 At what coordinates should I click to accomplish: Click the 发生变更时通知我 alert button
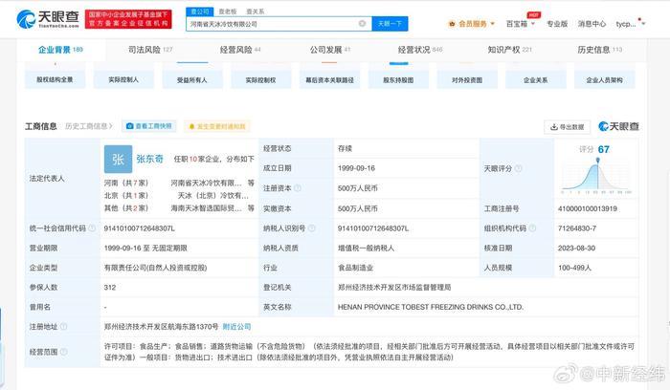pyautogui.click(x=215, y=126)
